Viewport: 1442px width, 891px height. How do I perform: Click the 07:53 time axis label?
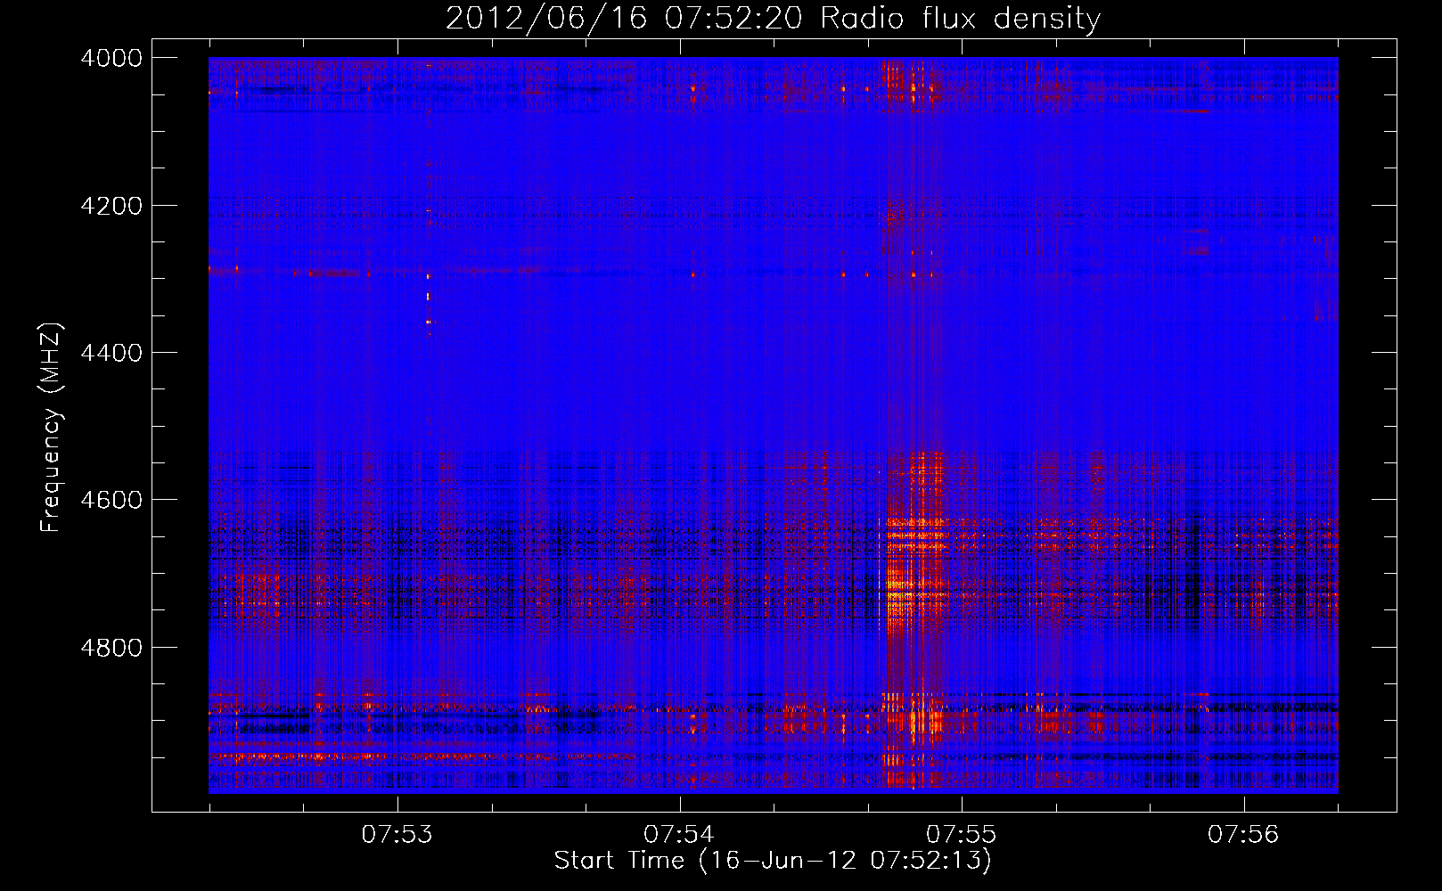pyautogui.click(x=397, y=834)
